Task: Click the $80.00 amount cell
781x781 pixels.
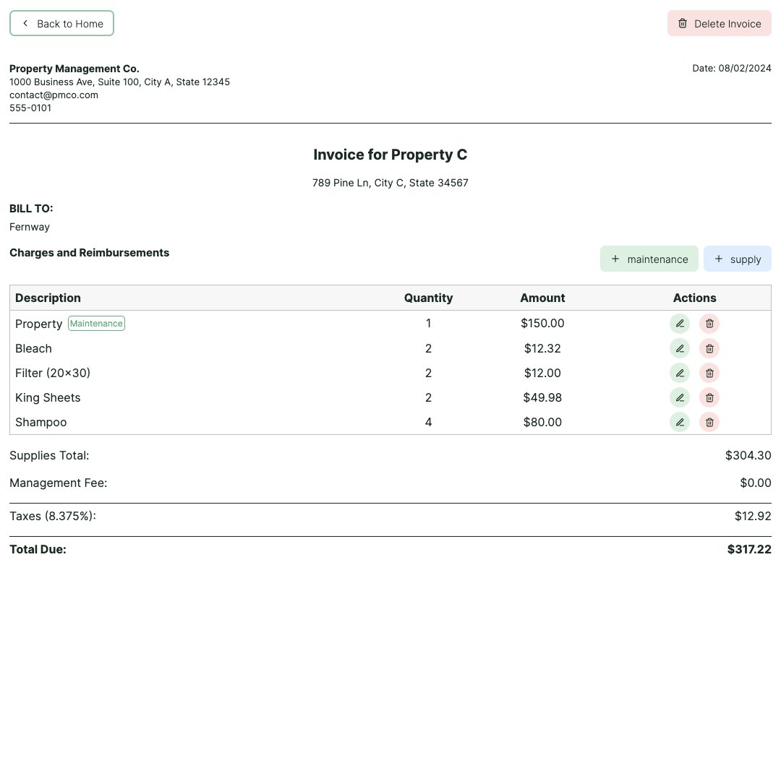Action: tap(542, 423)
